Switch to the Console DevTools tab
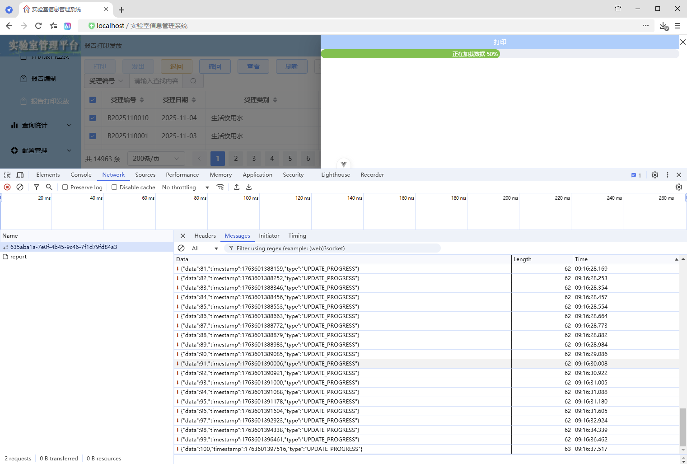Image resolution: width=687 pixels, height=464 pixels. [81, 175]
